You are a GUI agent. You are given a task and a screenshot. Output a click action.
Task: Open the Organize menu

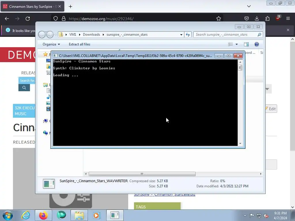51,44
